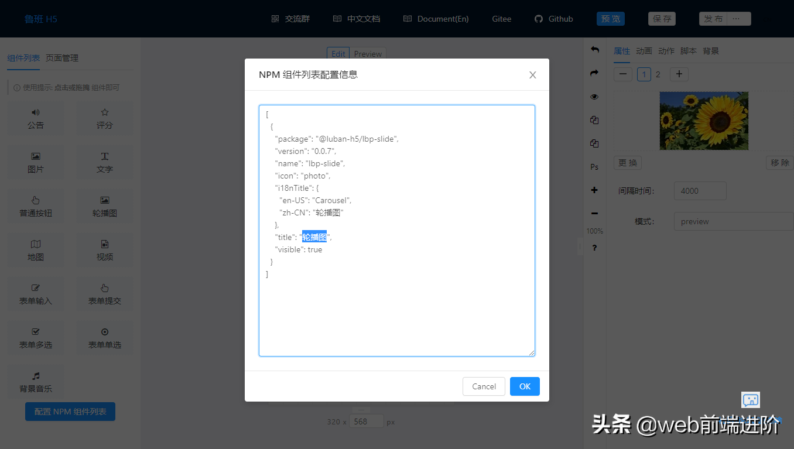
Task: Add the 表单提交 form submit component
Action: tap(105, 294)
